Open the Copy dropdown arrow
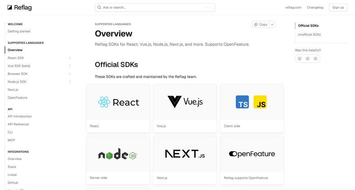 click(272, 24)
